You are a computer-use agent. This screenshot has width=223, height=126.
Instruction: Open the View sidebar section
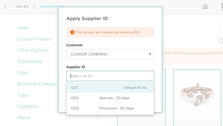[23, 28]
